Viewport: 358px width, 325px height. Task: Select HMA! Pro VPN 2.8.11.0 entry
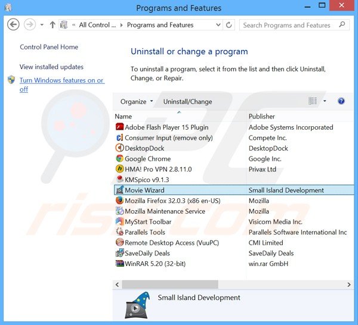tap(158, 169)
